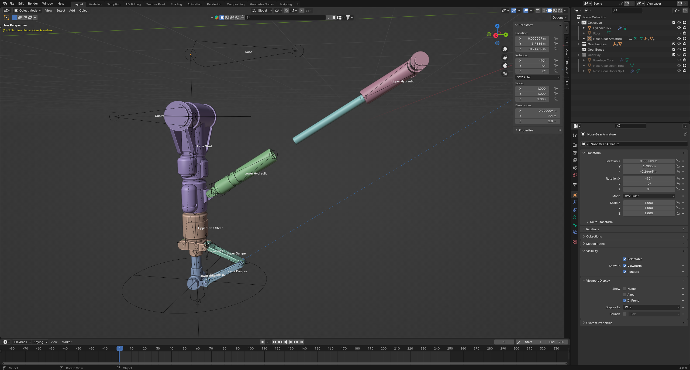Jump to timeline end frame button
690x370 pixels.
pos(302,342)
